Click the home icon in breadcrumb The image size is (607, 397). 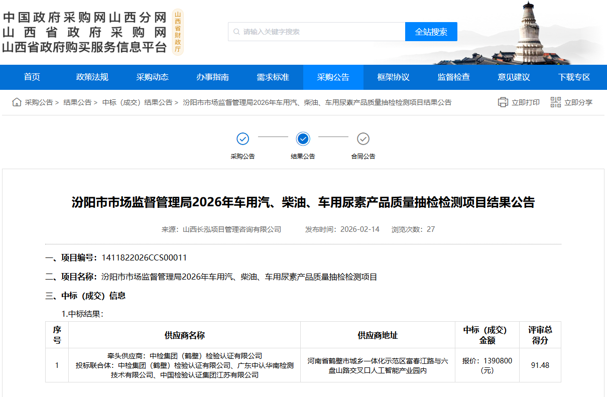(17, 102)
